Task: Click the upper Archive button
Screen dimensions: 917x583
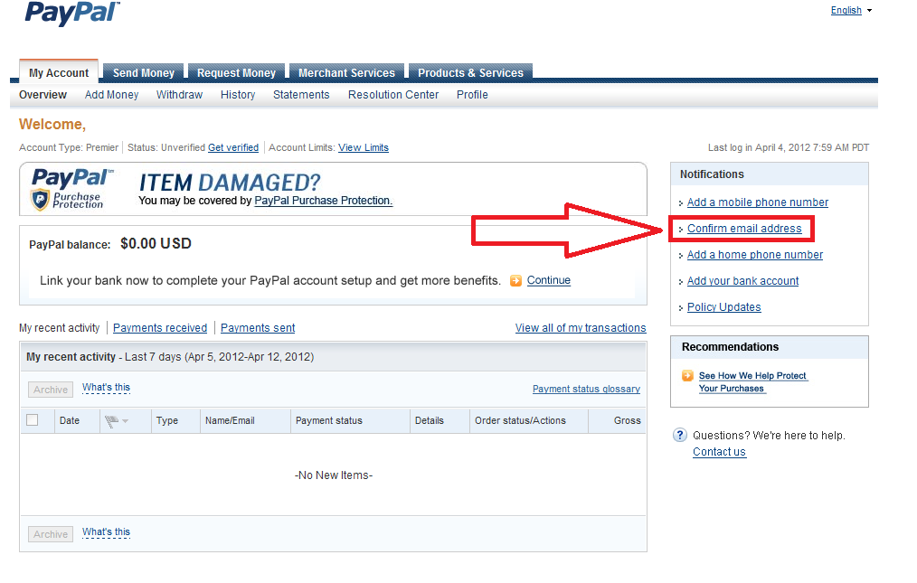Action: [51, 390]
